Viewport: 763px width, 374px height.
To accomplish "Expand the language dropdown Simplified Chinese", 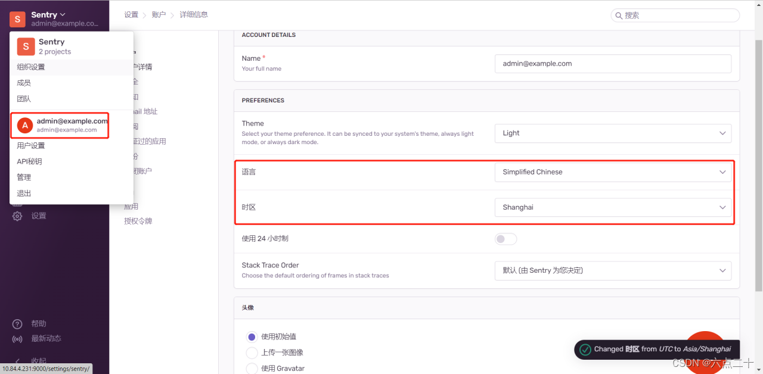I will pos(612,172).
